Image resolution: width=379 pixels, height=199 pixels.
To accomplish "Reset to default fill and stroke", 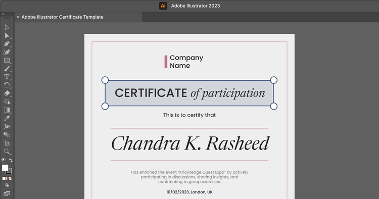I will 4,160.
